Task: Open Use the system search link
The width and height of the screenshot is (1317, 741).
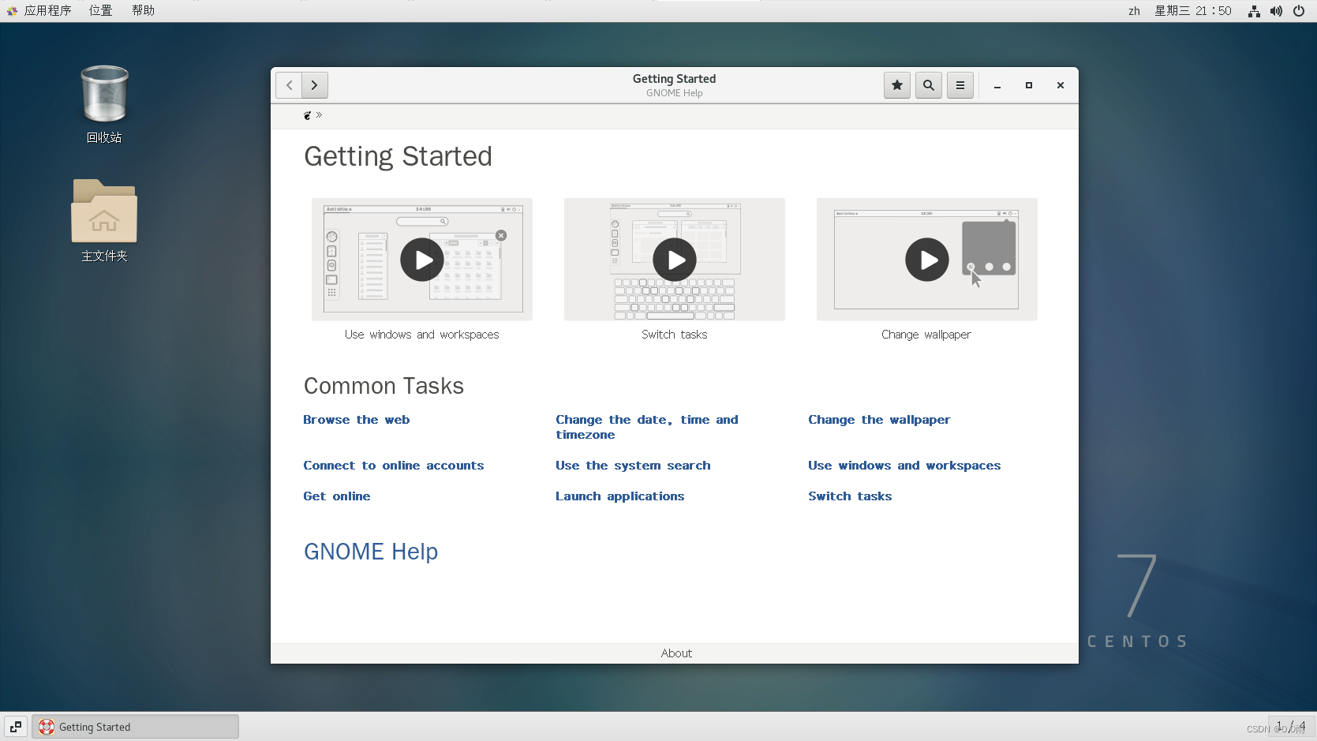Action: pyautogui.click(x=633, y=466)
